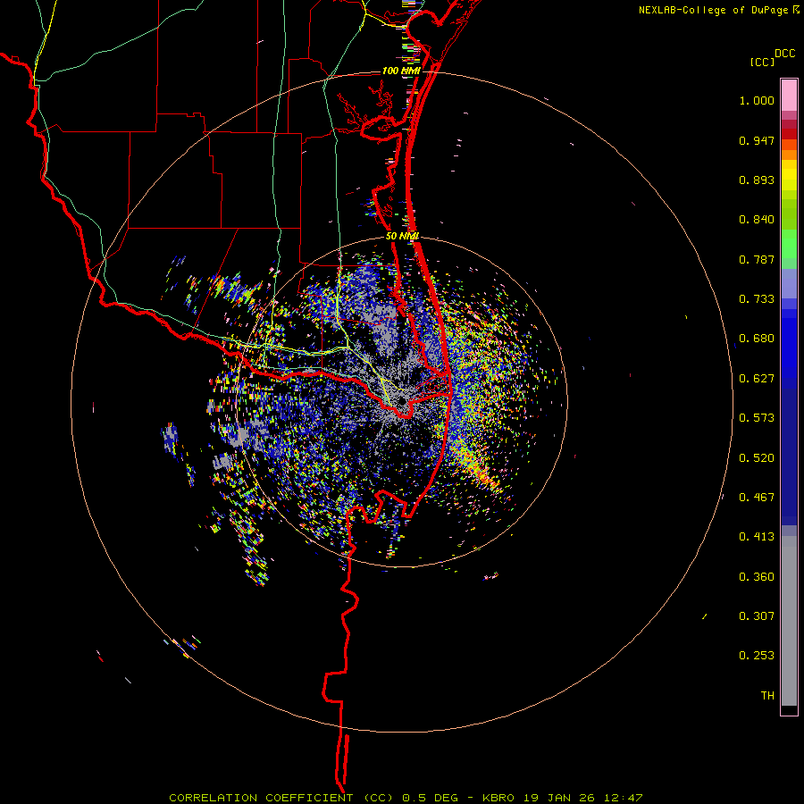Click the 0.893 legend value

pyautogui.click(x=757, y=180)
